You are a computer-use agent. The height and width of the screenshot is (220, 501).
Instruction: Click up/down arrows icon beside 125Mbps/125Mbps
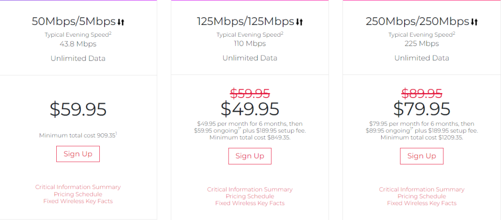click(300, 22)
